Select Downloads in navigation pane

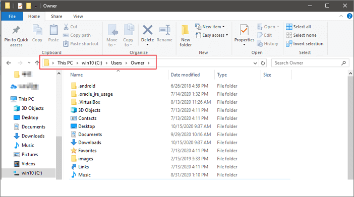pos(29,136)
